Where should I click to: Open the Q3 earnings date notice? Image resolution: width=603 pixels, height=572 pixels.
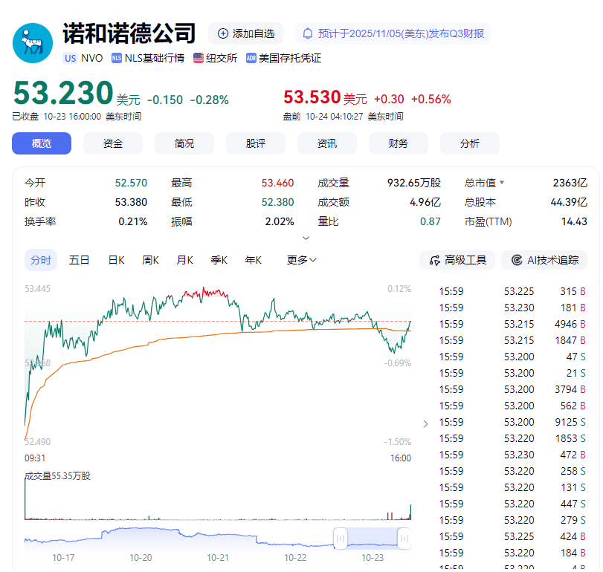393,33
